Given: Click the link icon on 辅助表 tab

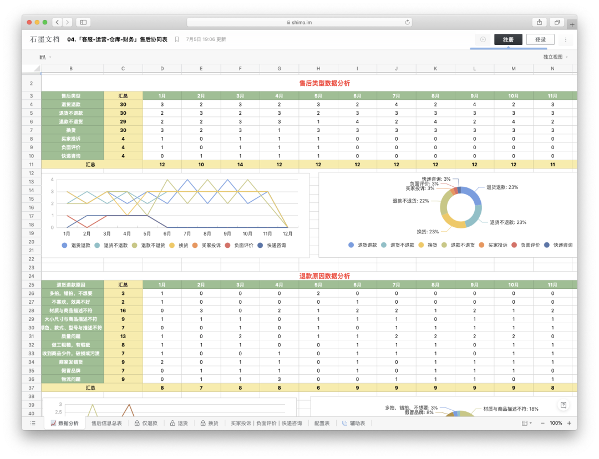Looking at the screenshot, I should pyautogui.click(x=344, y=423).
